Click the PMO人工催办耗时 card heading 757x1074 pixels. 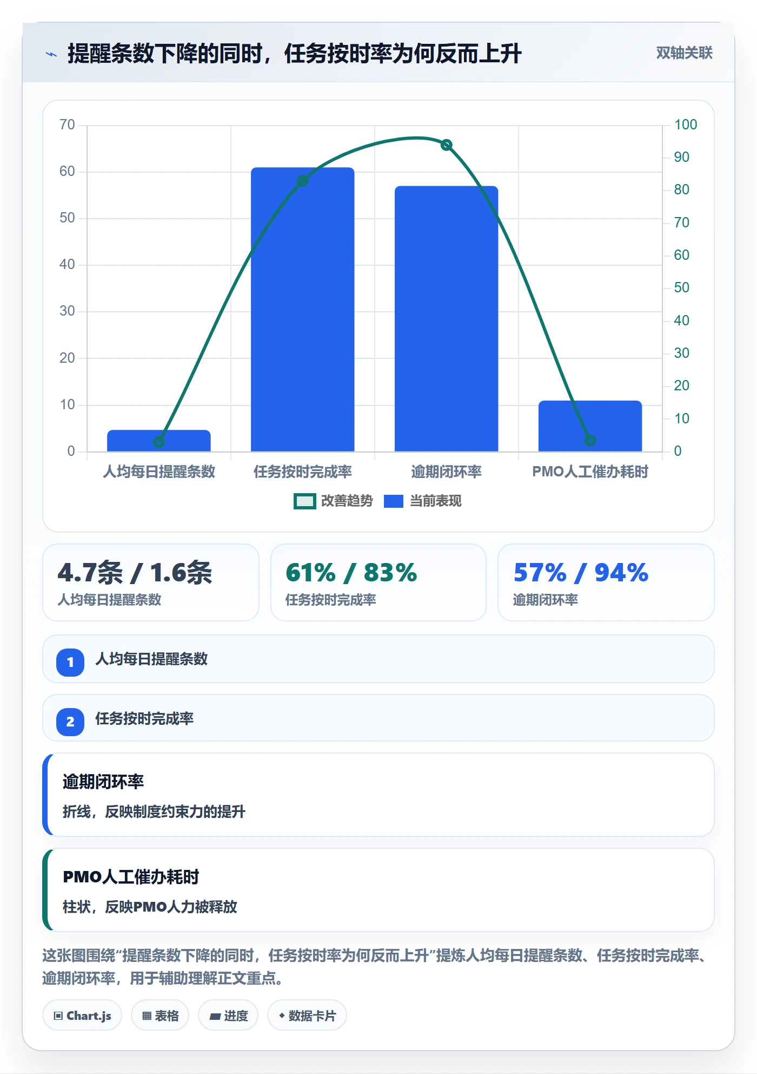131,877
